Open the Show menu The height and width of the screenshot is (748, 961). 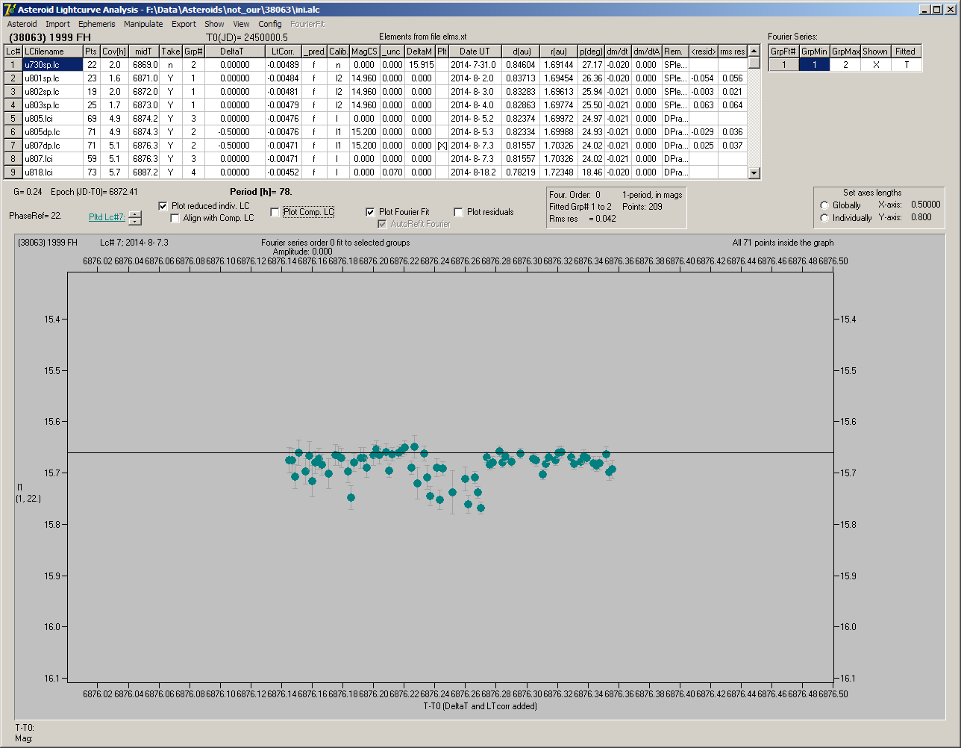(214, 24)
